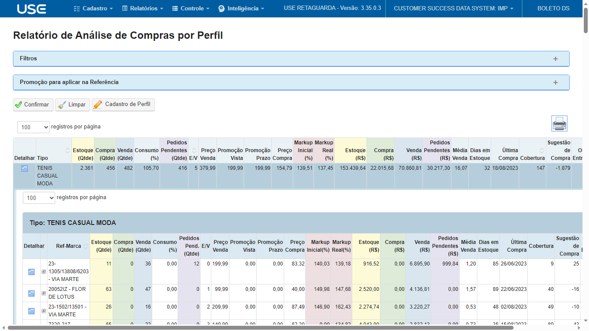
Task: Click top table Markup Real (%) header
Action: point(324,150)
